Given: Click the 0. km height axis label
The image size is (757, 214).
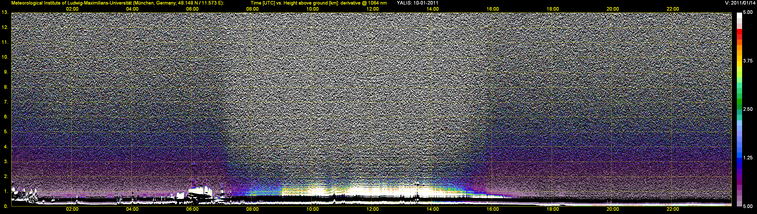Looking at the screenshot, I should tap(6, 206).
